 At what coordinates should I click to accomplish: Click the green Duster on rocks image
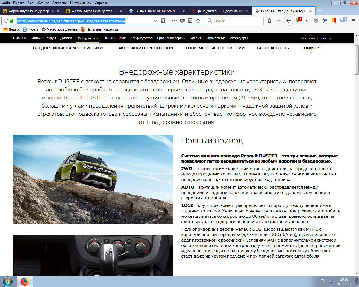pyautogui.click(x=93, y=179)
